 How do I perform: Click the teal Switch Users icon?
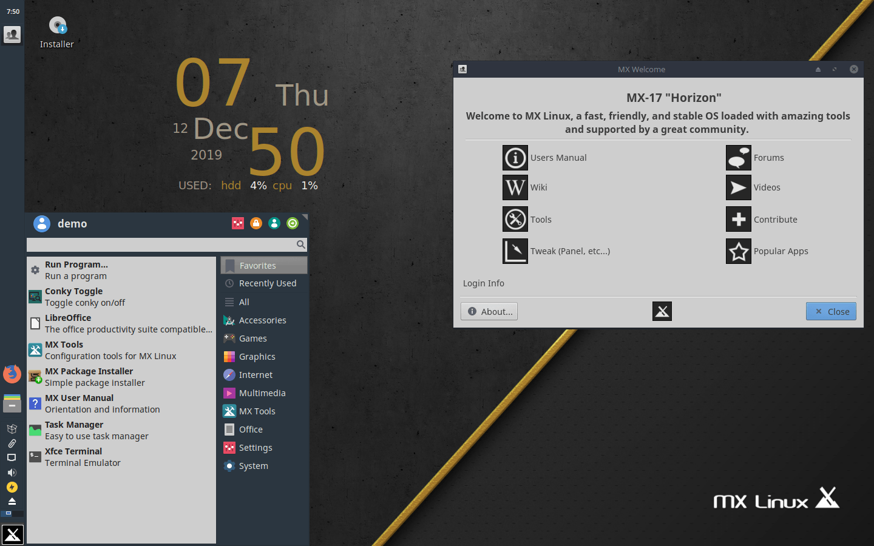coord(274,223)
